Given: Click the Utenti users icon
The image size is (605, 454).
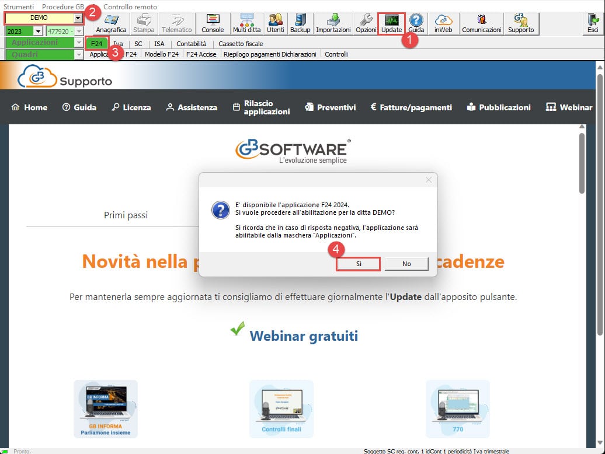Looking at the screenshot, I should tap(275, 23).
